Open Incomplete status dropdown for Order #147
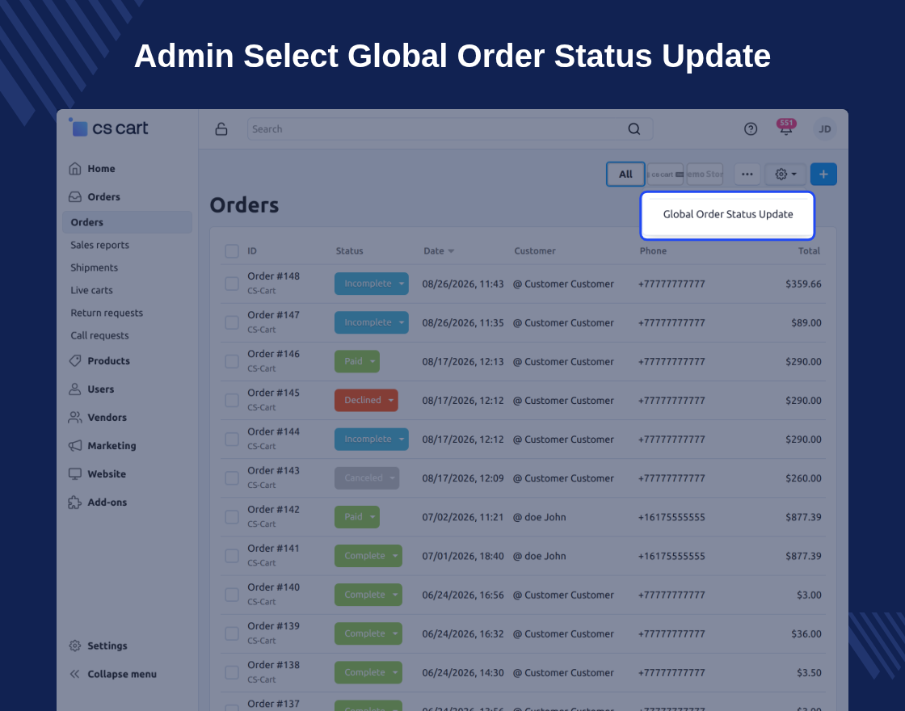The image size is (905, 711). [371, 322]
